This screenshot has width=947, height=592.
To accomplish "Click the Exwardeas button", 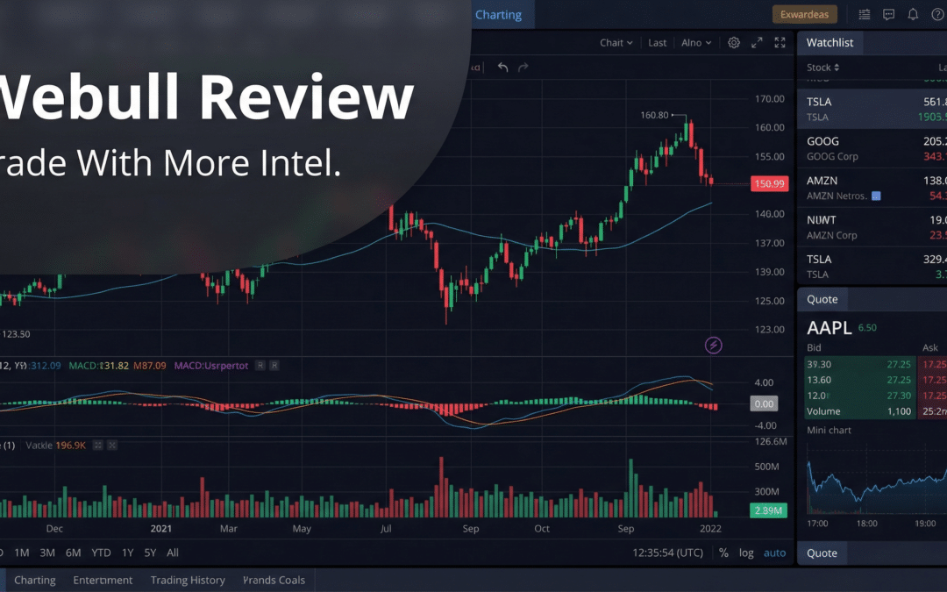I will coord(804,15).
